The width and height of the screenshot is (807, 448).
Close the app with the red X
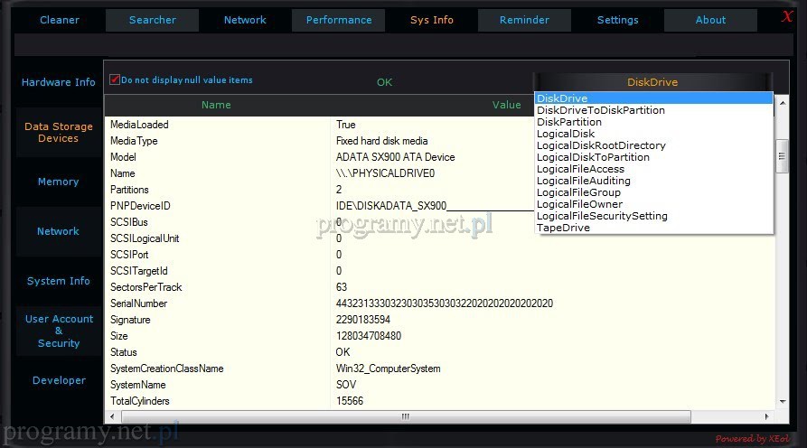click(787, 16)
